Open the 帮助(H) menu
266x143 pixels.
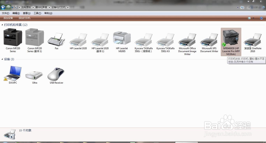pyautogui.click(x=48, y=13)
